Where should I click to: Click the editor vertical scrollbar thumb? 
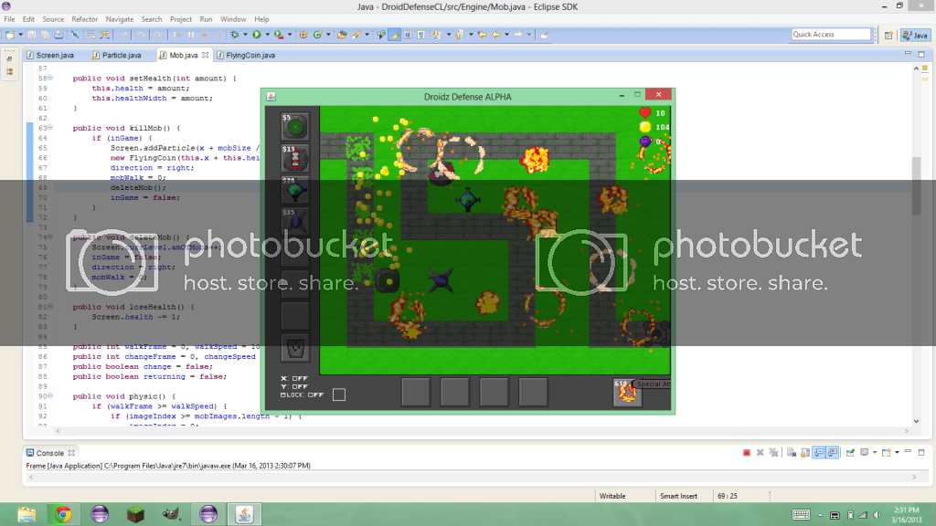click(x=916, y=186)
